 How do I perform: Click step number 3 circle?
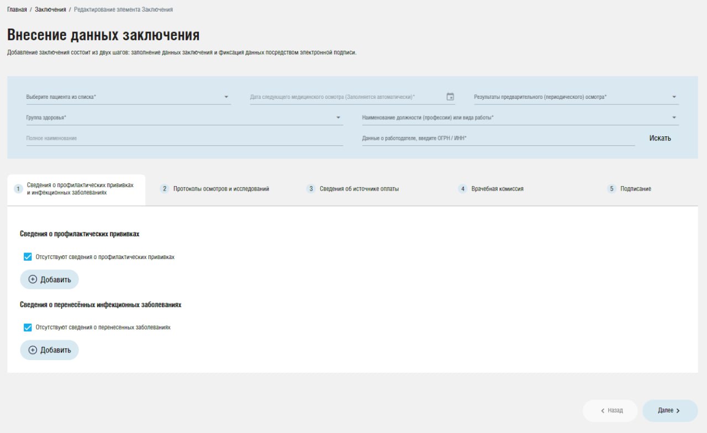point(311,189)
